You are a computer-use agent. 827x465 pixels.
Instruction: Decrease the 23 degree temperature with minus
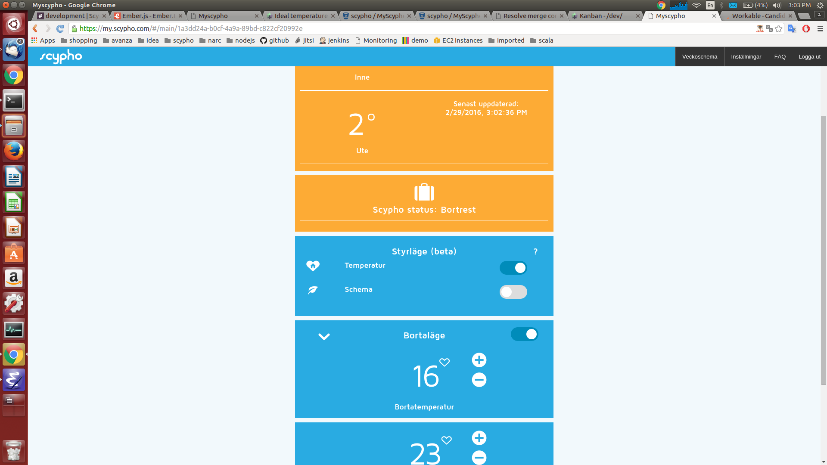tap(479, 457)
